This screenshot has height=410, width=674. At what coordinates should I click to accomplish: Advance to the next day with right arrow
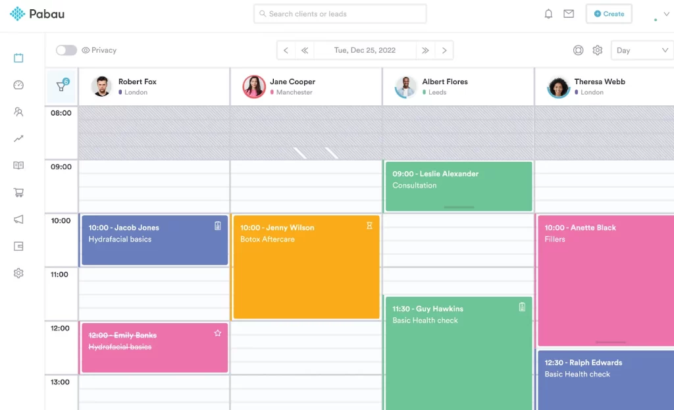[x=444, y=50]
